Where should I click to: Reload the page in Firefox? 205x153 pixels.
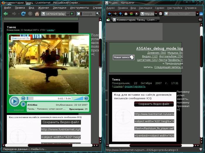pyautogui.click(x=23, y=14)
